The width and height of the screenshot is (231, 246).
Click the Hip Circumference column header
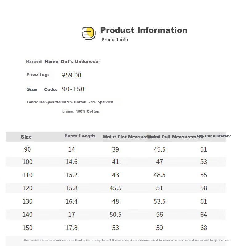(214, 136)
